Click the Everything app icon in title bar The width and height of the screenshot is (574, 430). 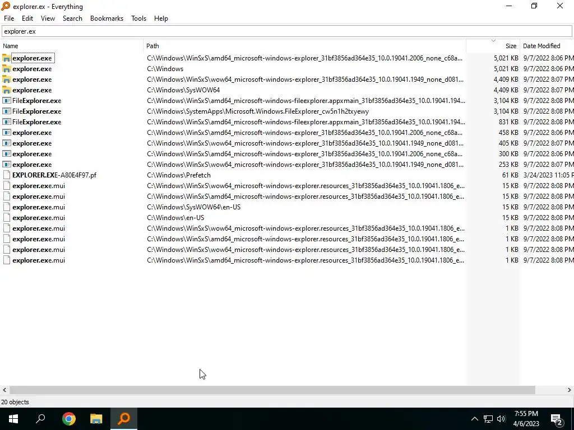pyautogui.click(x=6, y=6)
